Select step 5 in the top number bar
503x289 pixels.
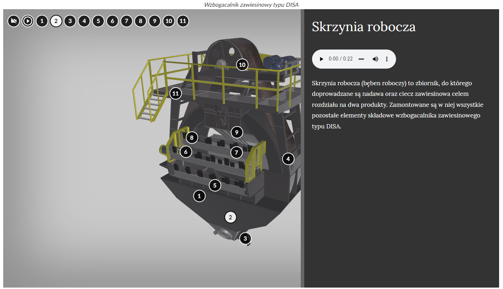[98, 21]
